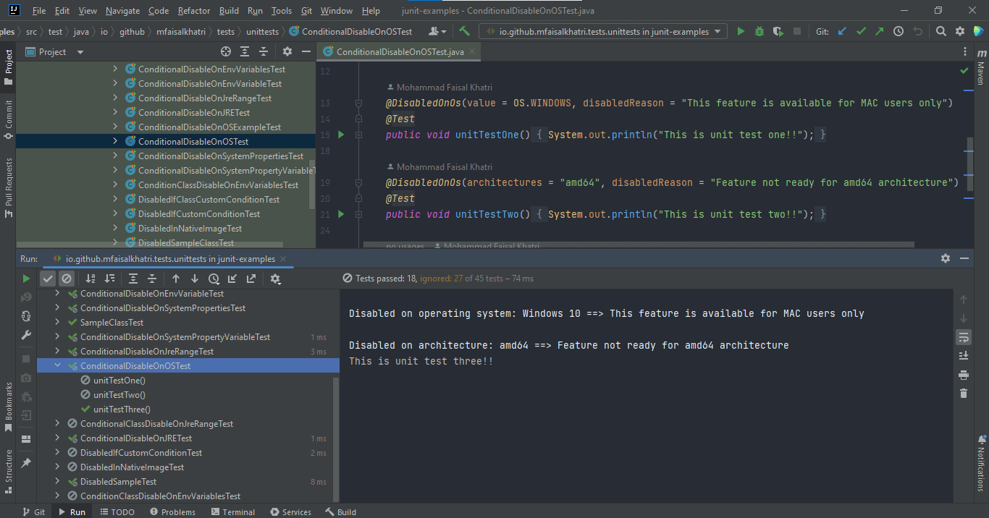Open the Refactor menu
989x518 pixels.
click(193, 11)
